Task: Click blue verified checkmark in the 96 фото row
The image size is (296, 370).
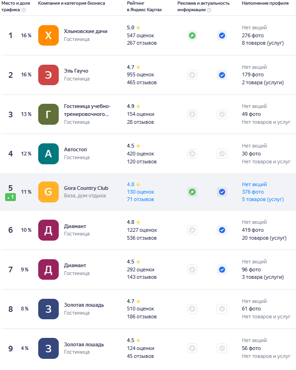Action: (222, 269)
